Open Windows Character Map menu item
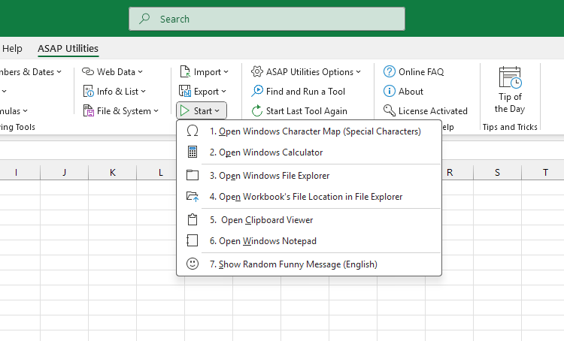This screenshot has height=341, width=564. [309, 131]
